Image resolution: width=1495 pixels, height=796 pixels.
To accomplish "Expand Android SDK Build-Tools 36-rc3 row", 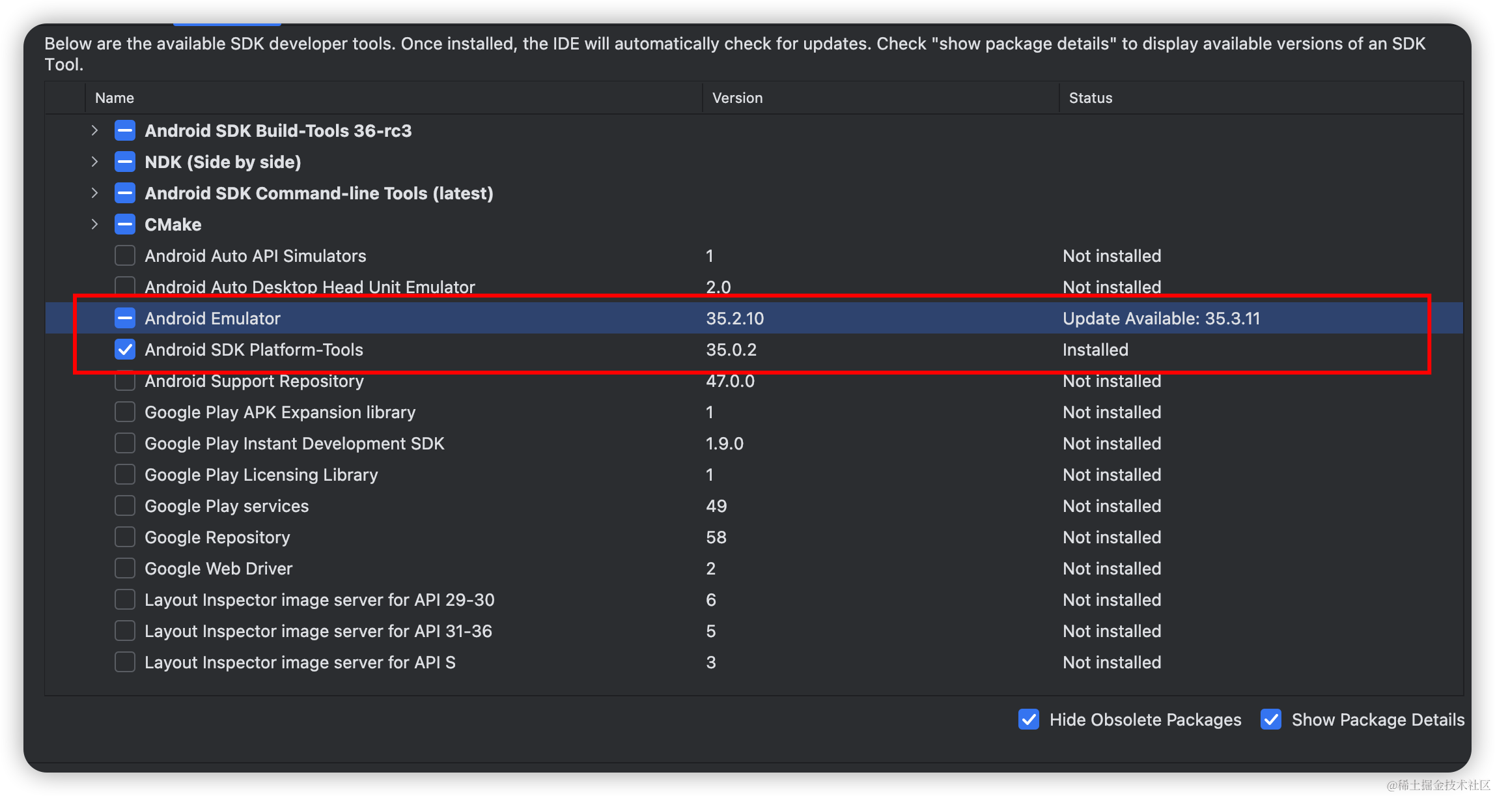I will (95, 130).
